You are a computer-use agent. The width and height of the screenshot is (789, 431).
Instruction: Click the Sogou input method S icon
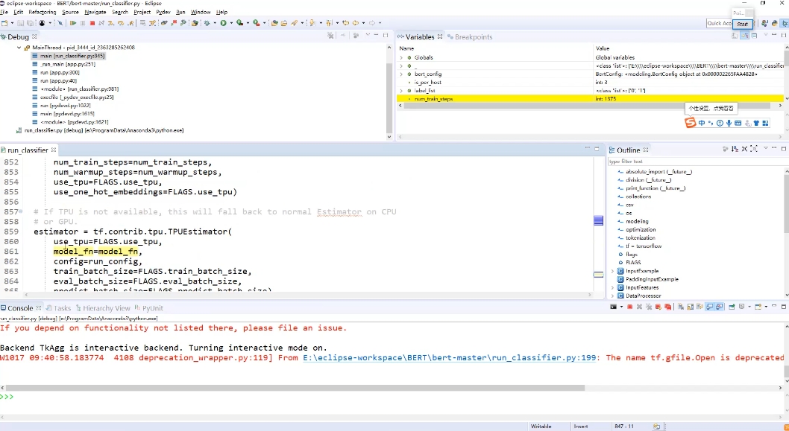[x=691, y=123]
